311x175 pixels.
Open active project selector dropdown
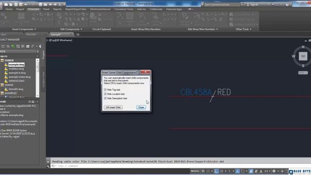37,52
